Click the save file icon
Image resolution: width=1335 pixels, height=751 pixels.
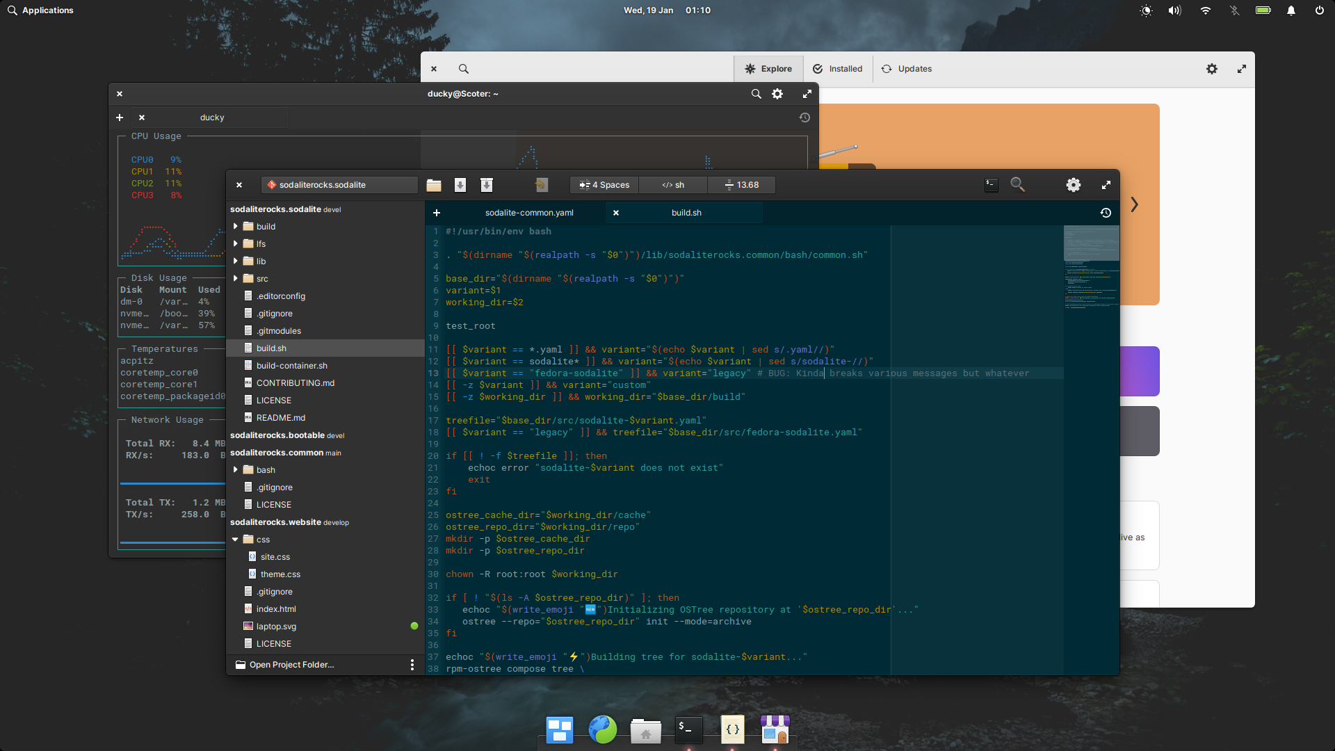pyautogui.click(x=460, y=185)
